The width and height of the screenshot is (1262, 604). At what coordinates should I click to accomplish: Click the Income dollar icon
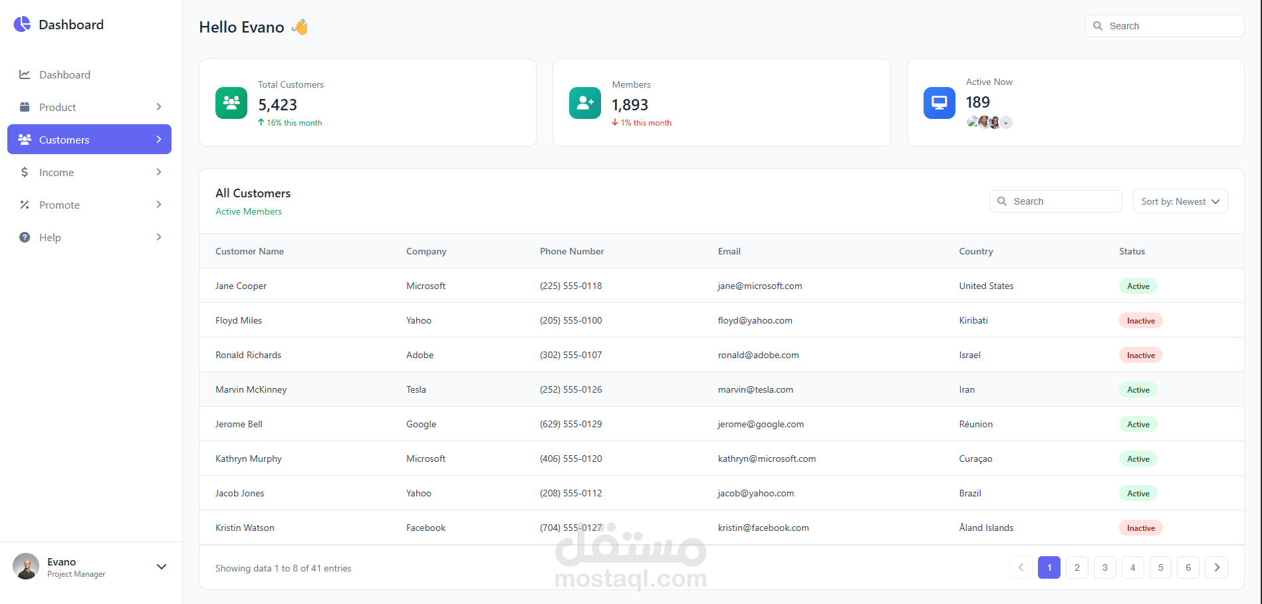pyautogui.click(x=24, y=171)
